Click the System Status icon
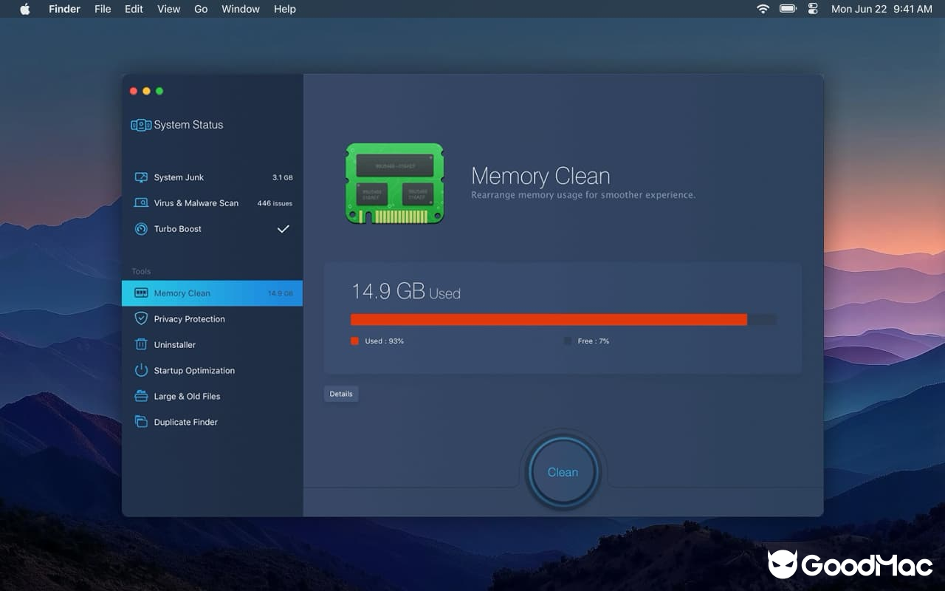 pos(141,125)
